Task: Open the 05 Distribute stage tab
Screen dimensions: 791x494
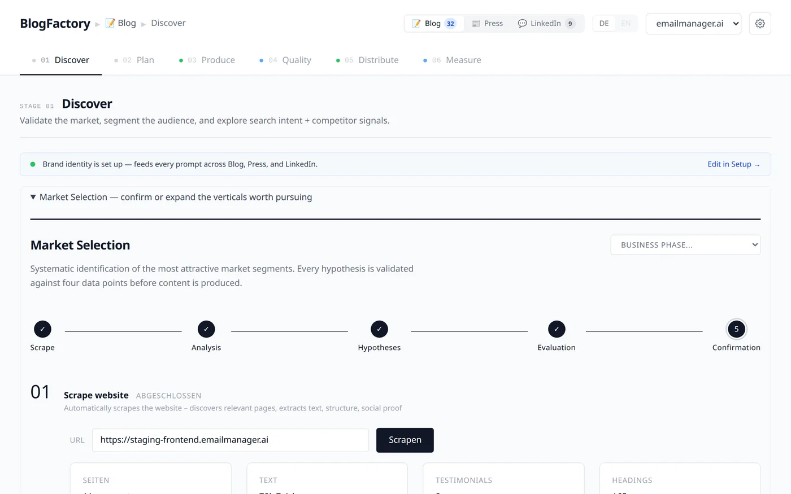Action: coord(367,60)
